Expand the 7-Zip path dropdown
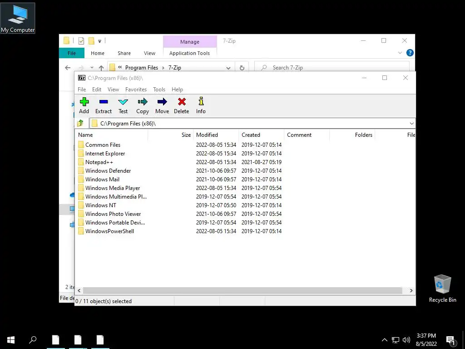The image size is (465, 349). pos(411,124)
